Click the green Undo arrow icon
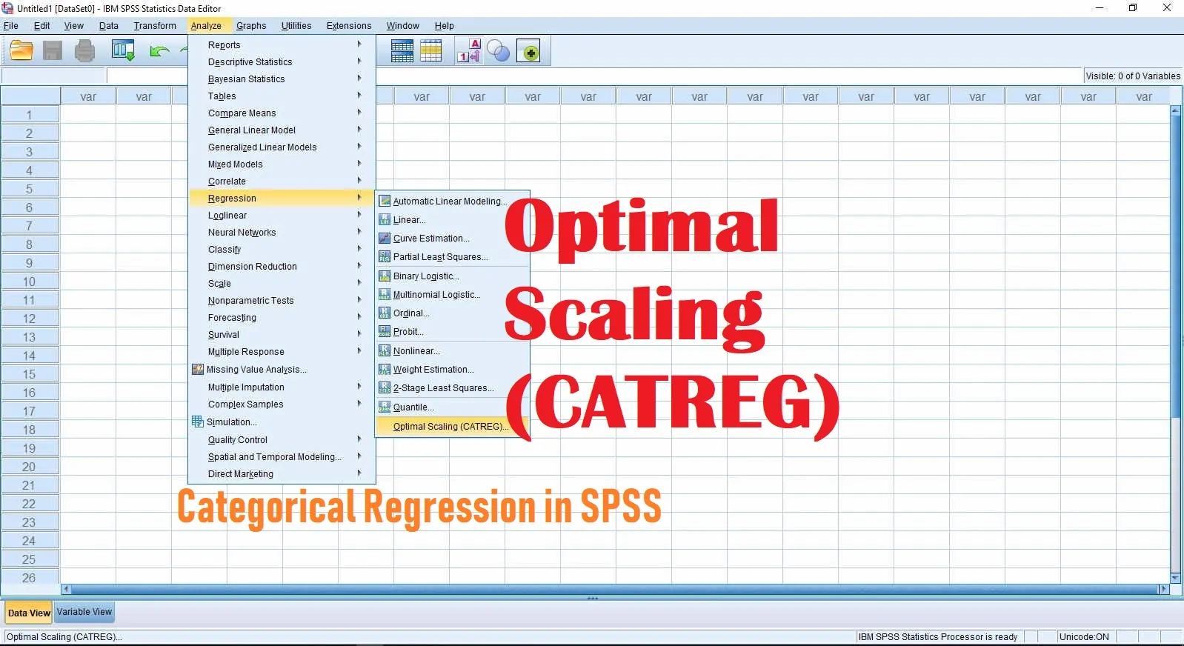Screen dimensions: 1184x646 click(159, 51)
